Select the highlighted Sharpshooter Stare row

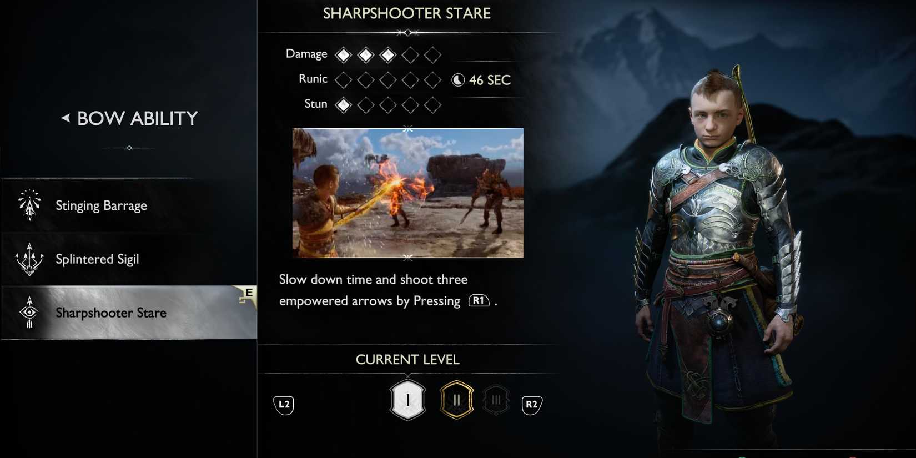point(129,313)
